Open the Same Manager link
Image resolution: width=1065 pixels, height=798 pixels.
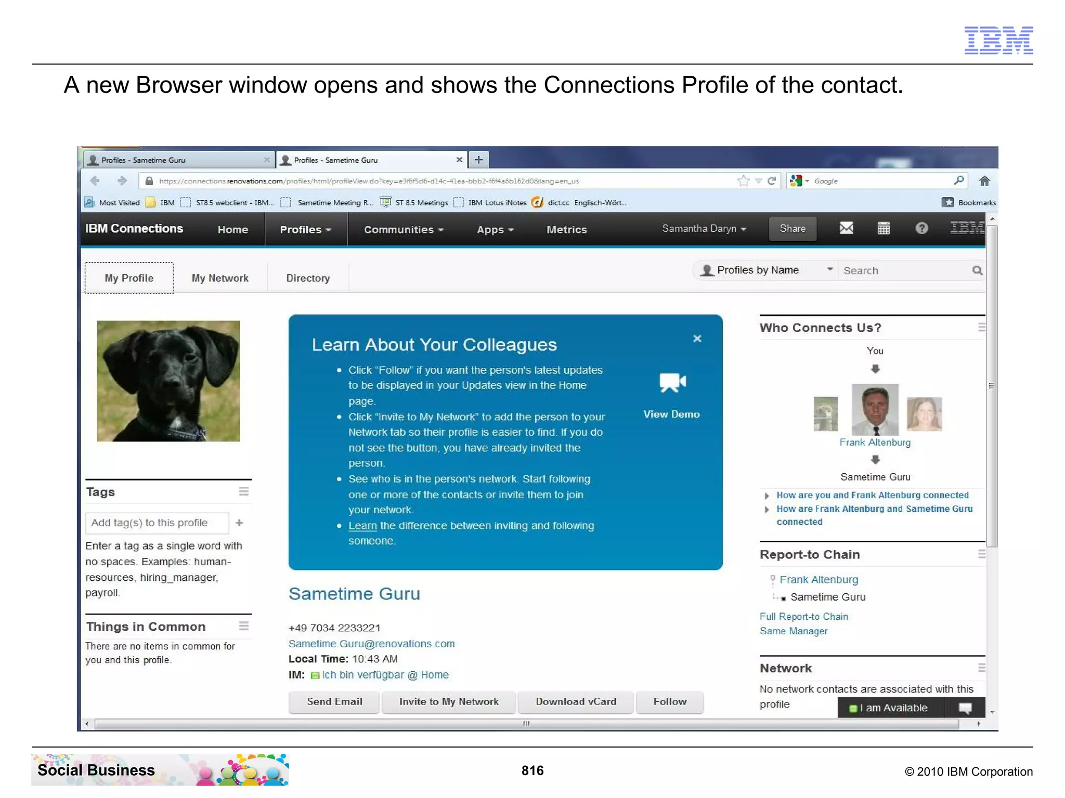click(794, 631)
